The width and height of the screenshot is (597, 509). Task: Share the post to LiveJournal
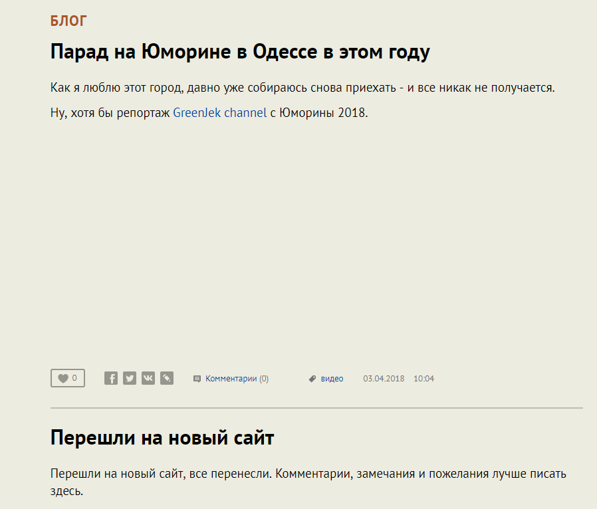point(167,379)
